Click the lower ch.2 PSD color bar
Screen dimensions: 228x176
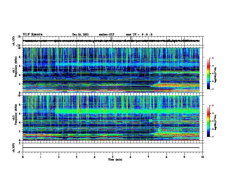(208, 121)
